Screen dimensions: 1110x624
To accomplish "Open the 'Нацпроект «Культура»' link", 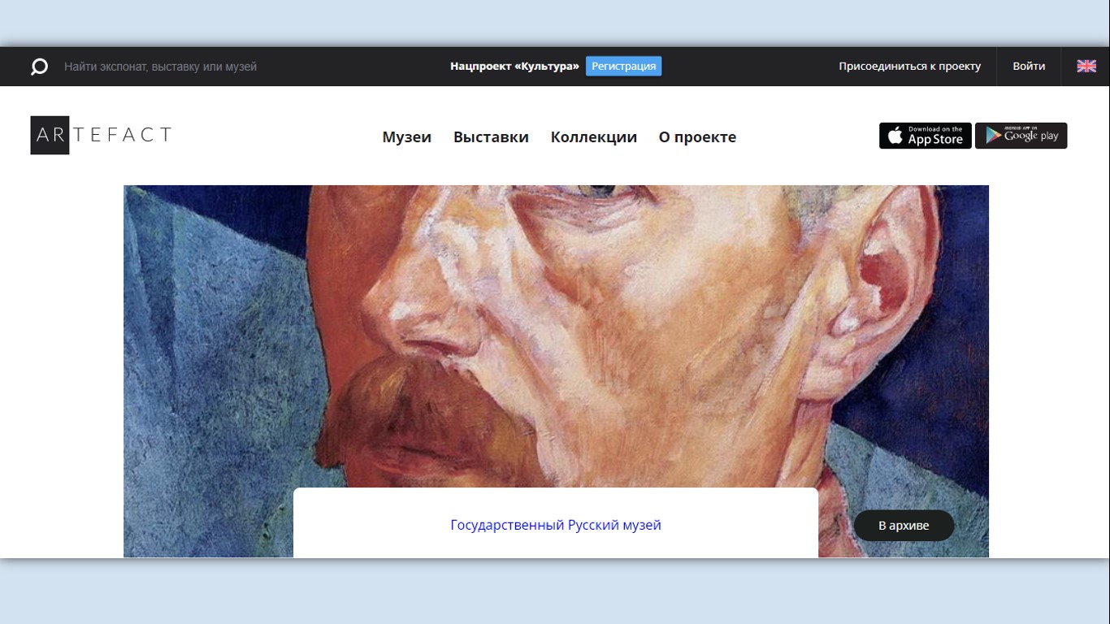I will coord(514,67).
